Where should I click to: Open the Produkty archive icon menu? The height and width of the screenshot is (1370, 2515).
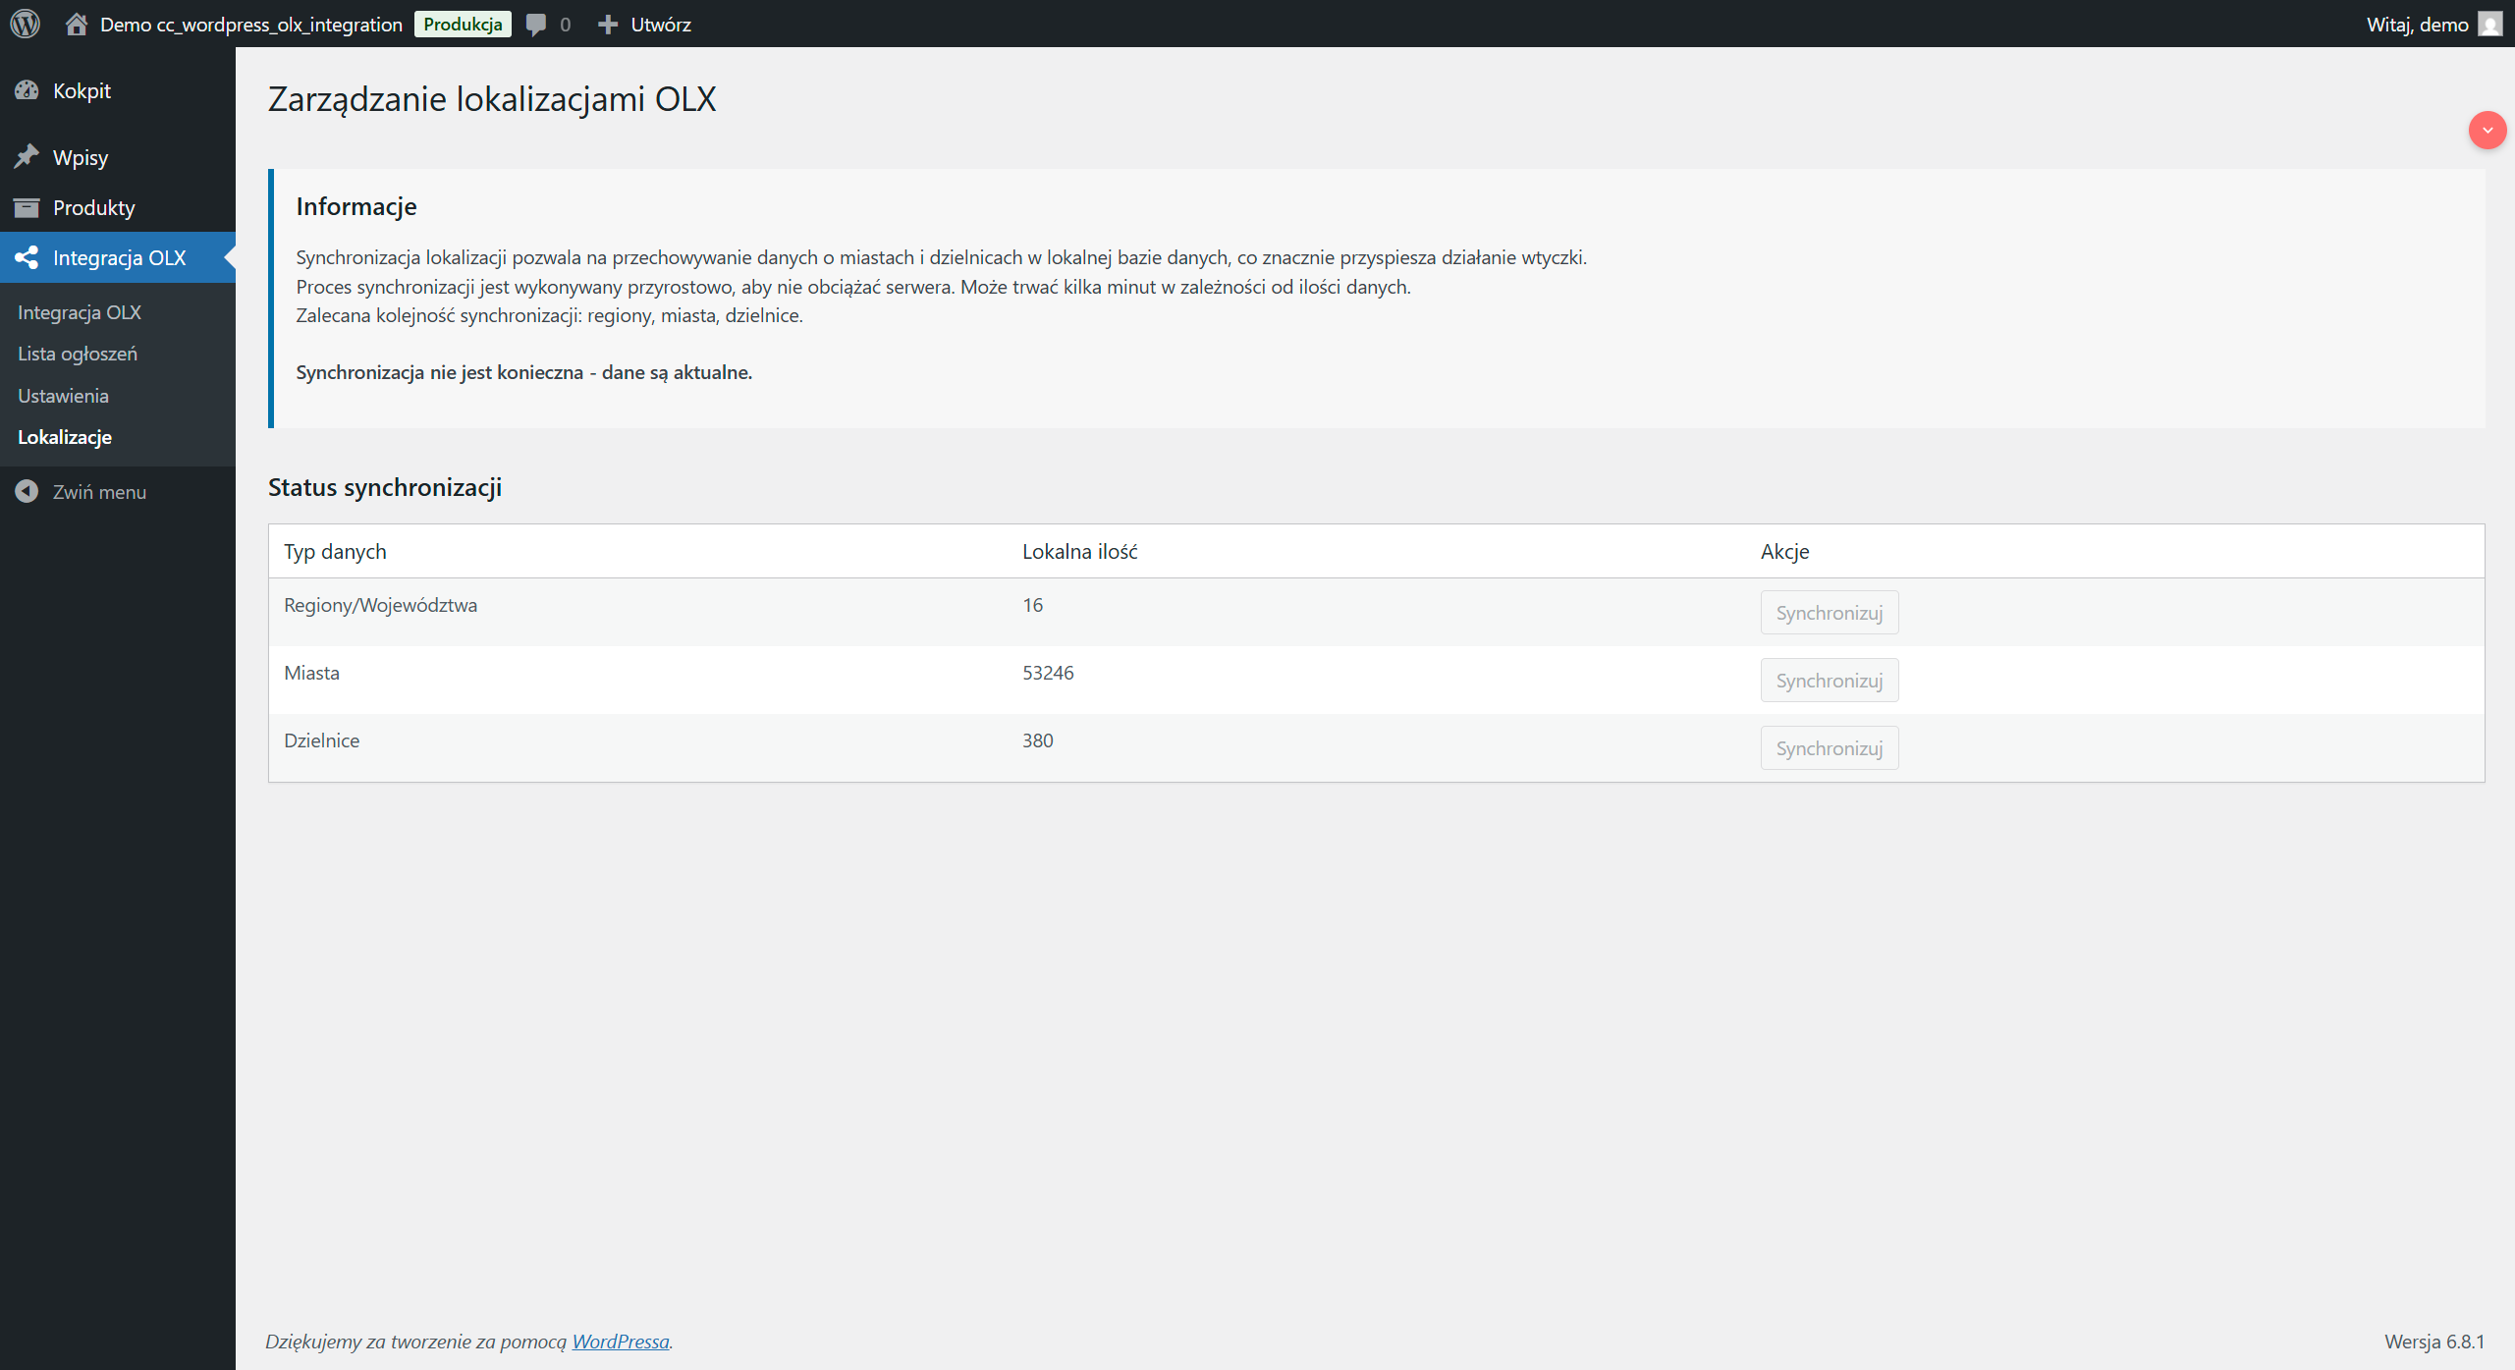27,207
